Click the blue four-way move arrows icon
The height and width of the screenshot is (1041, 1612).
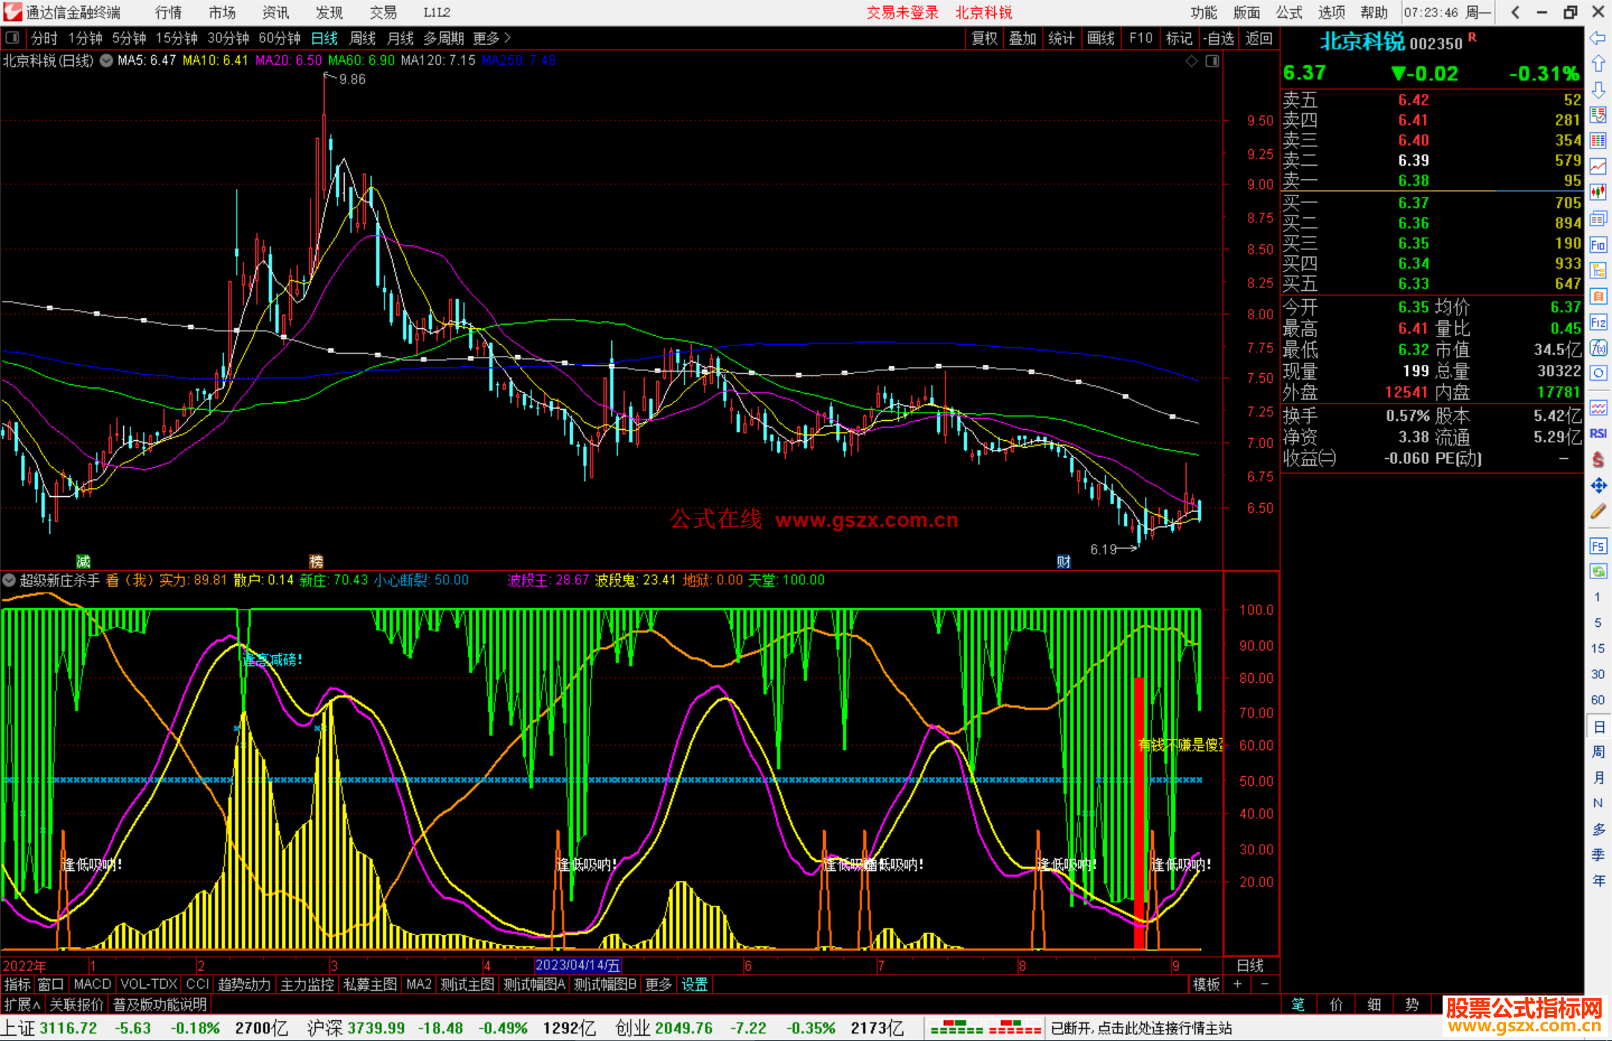click(1598, 486)
